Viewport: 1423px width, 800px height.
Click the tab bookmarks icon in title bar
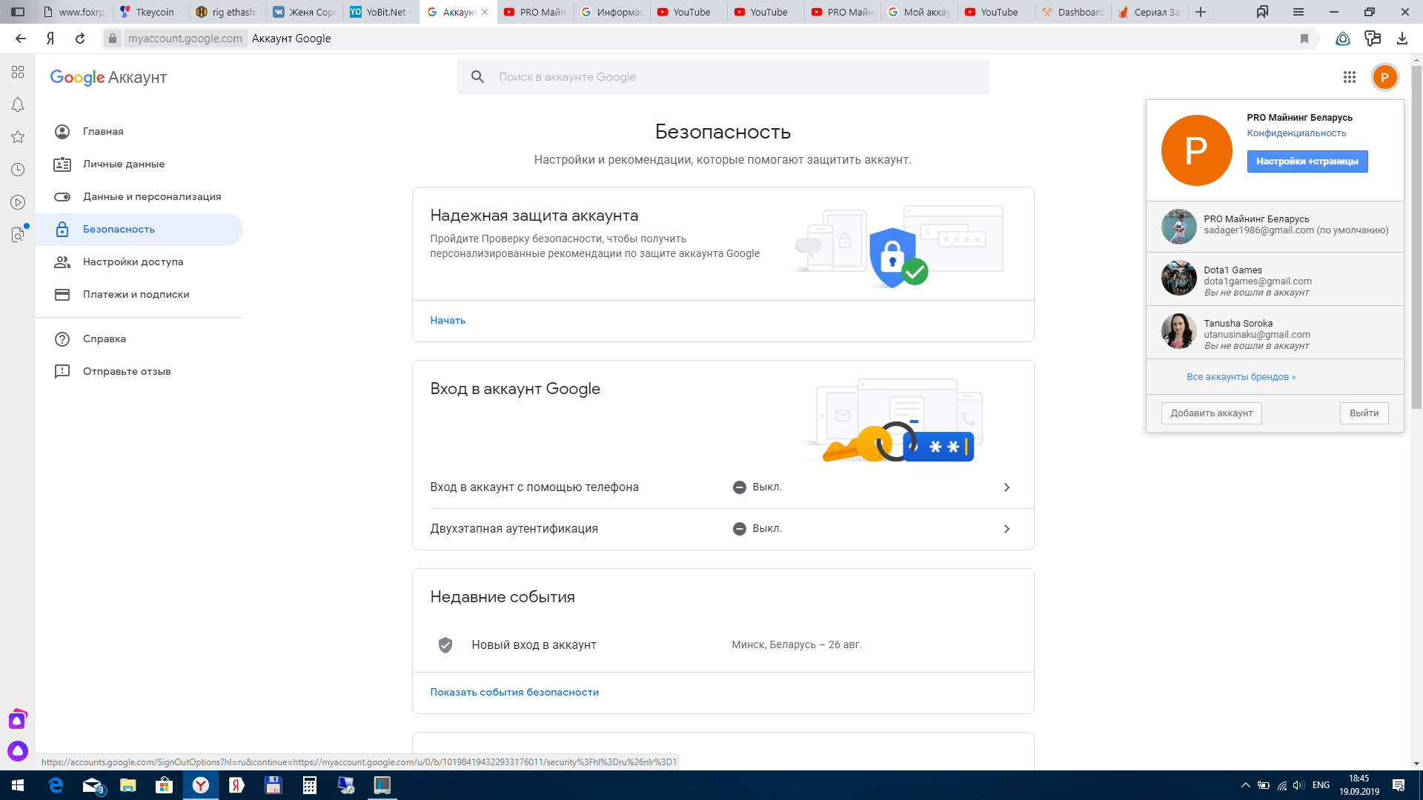(1262, 12)
